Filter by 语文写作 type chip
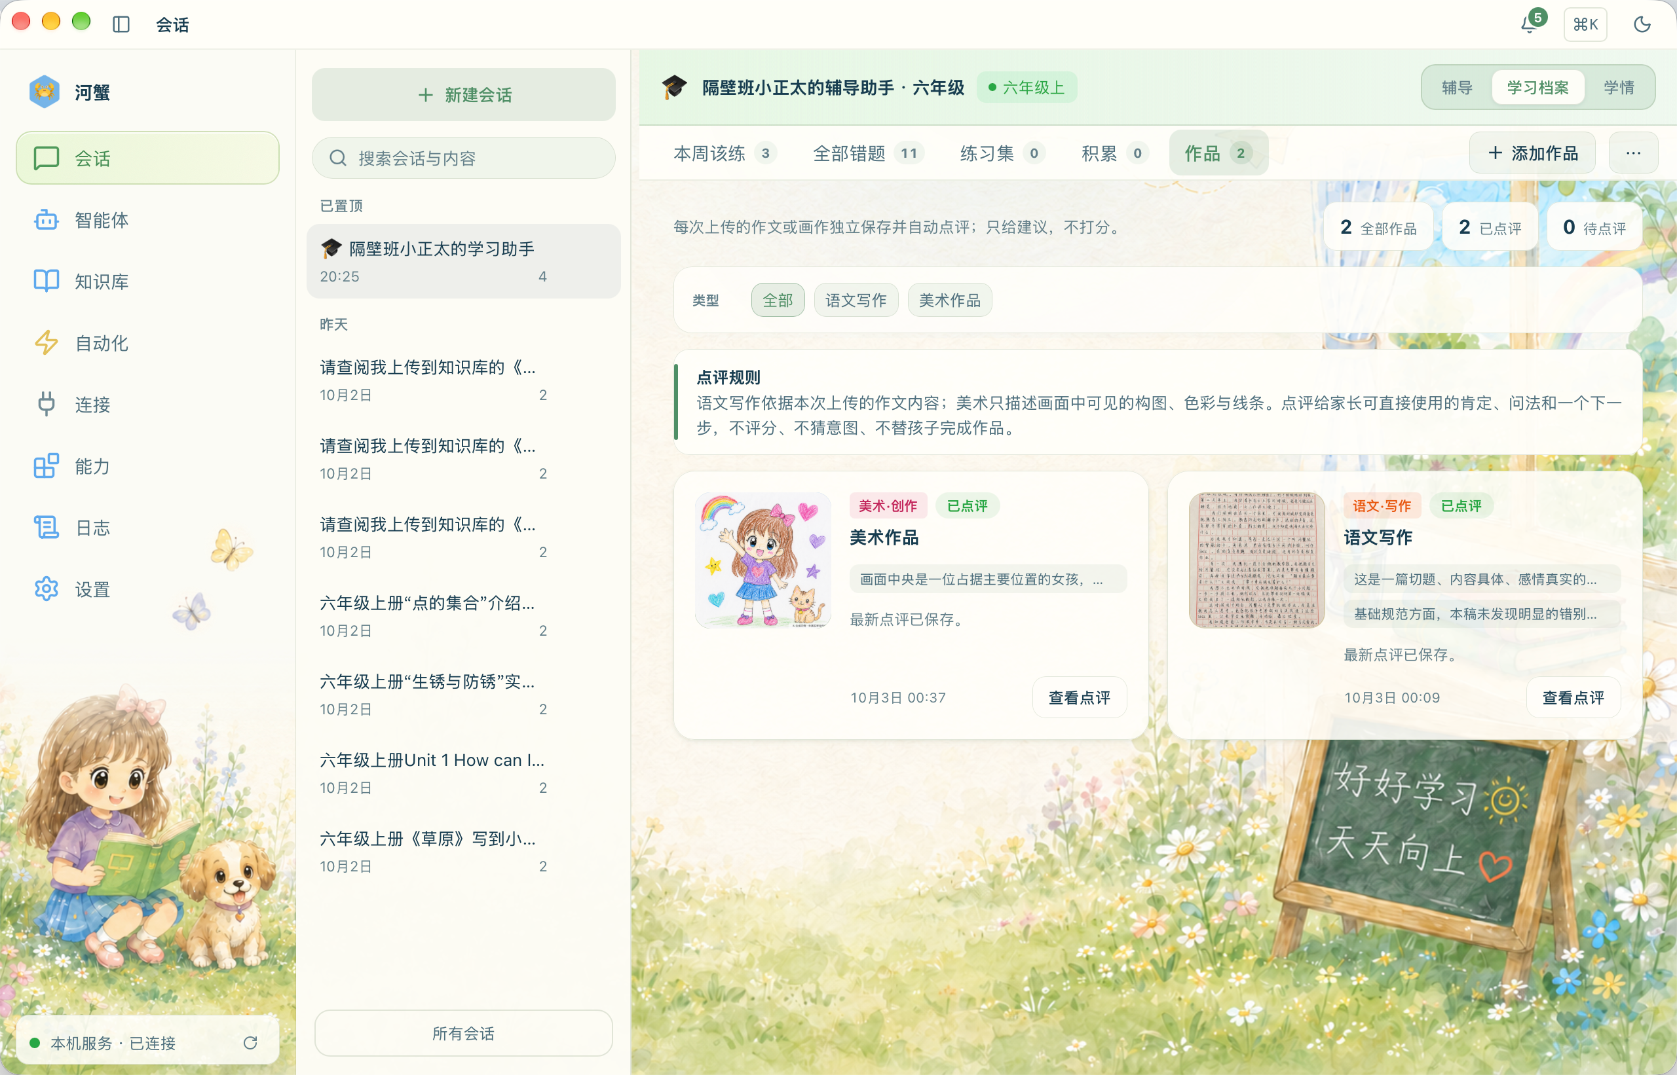The height and width of the screenshot is (1075, 1677). (856, 301)
